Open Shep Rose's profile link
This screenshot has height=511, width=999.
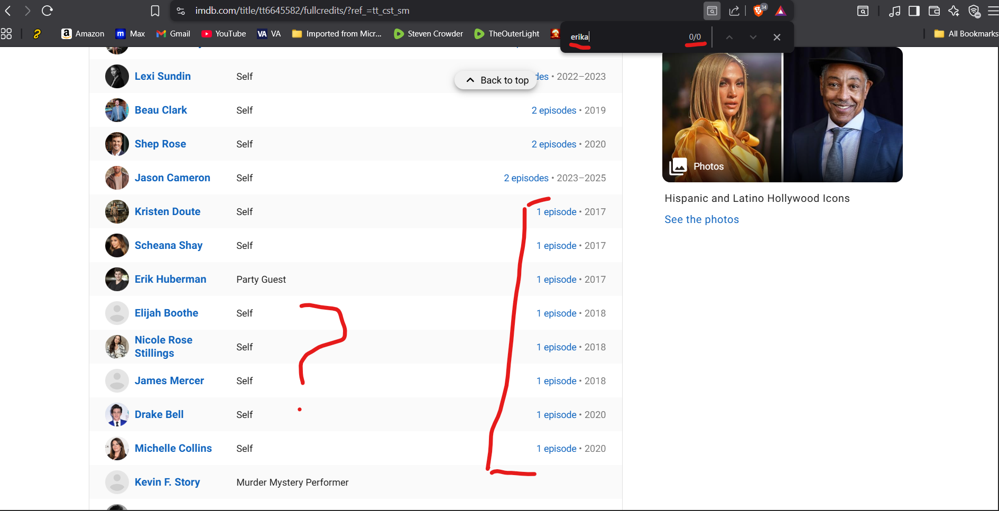point(160,144)
